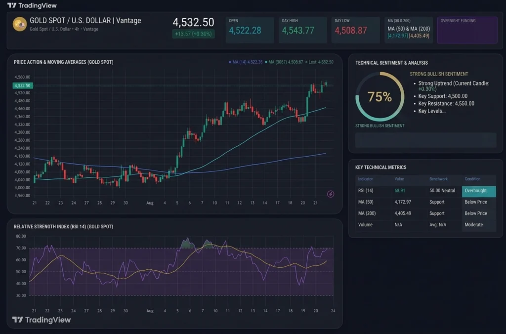Click the Moderate condition cell
506x334 pixels.
(474, 225)
